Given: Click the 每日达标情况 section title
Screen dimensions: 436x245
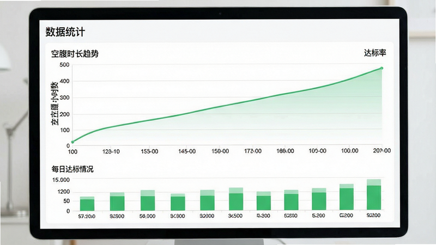Looking at the screenshot, I should pyautogui.click(x=72, y=169).
